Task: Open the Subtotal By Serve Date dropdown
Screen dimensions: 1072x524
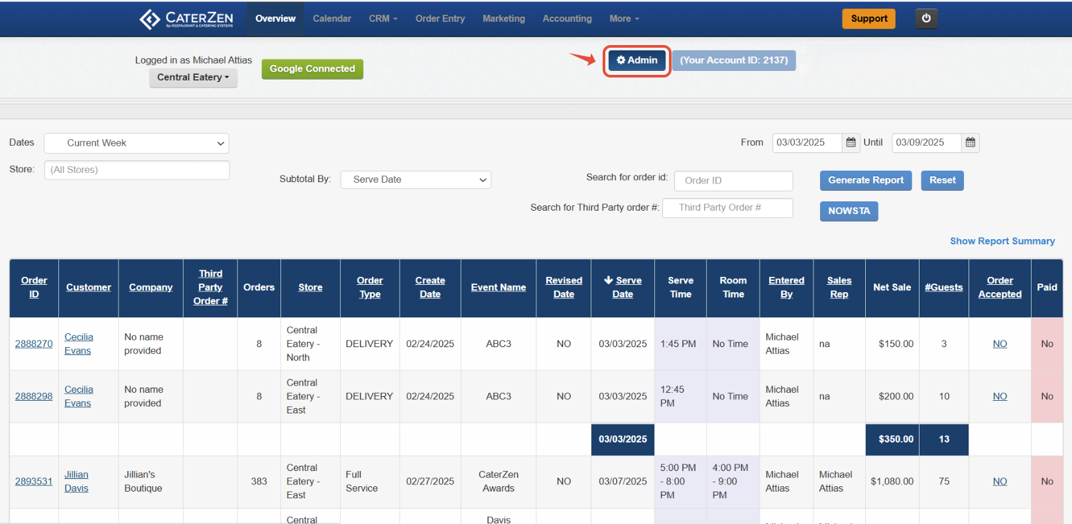Action: click(416, 180)
